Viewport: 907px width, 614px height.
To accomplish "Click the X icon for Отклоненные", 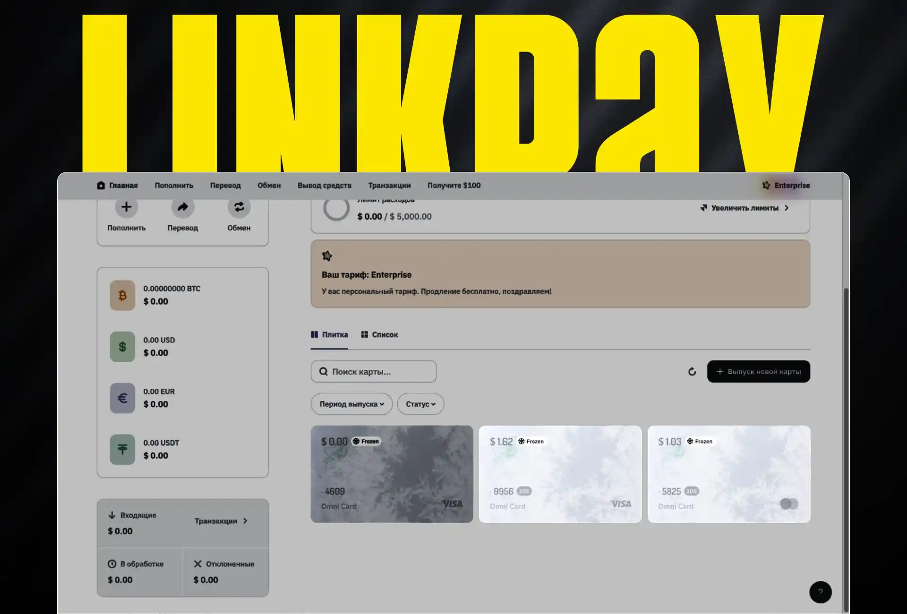I will click(197, 564).
